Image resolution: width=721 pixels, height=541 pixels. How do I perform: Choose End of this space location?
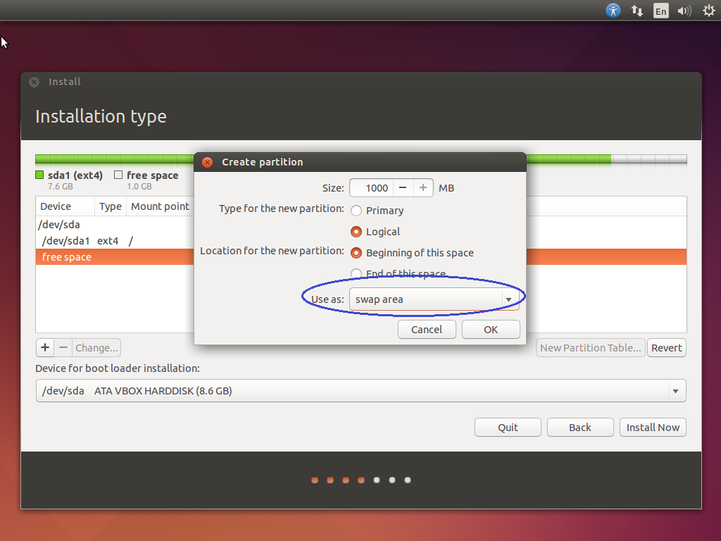click(x=356, y=274)
